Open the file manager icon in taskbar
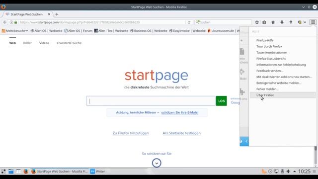This screenshot has width=318, height=179. [11, 172]
